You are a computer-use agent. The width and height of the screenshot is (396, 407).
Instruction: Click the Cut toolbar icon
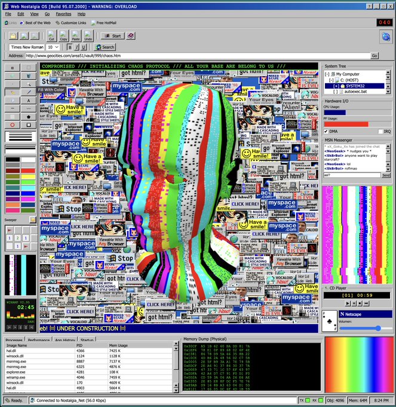[51, 35]
